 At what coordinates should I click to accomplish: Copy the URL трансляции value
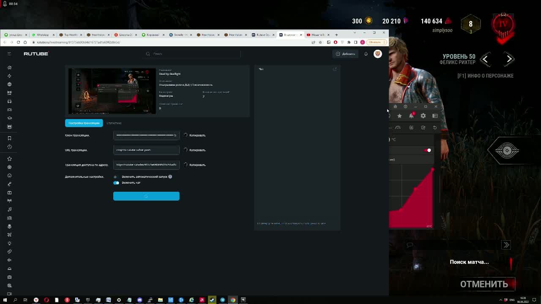click(195, 150)
